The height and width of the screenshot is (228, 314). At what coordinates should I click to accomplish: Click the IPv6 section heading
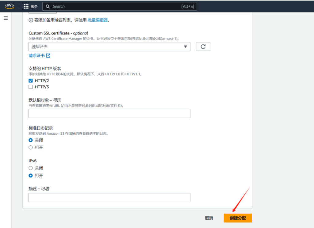point(33,161)
